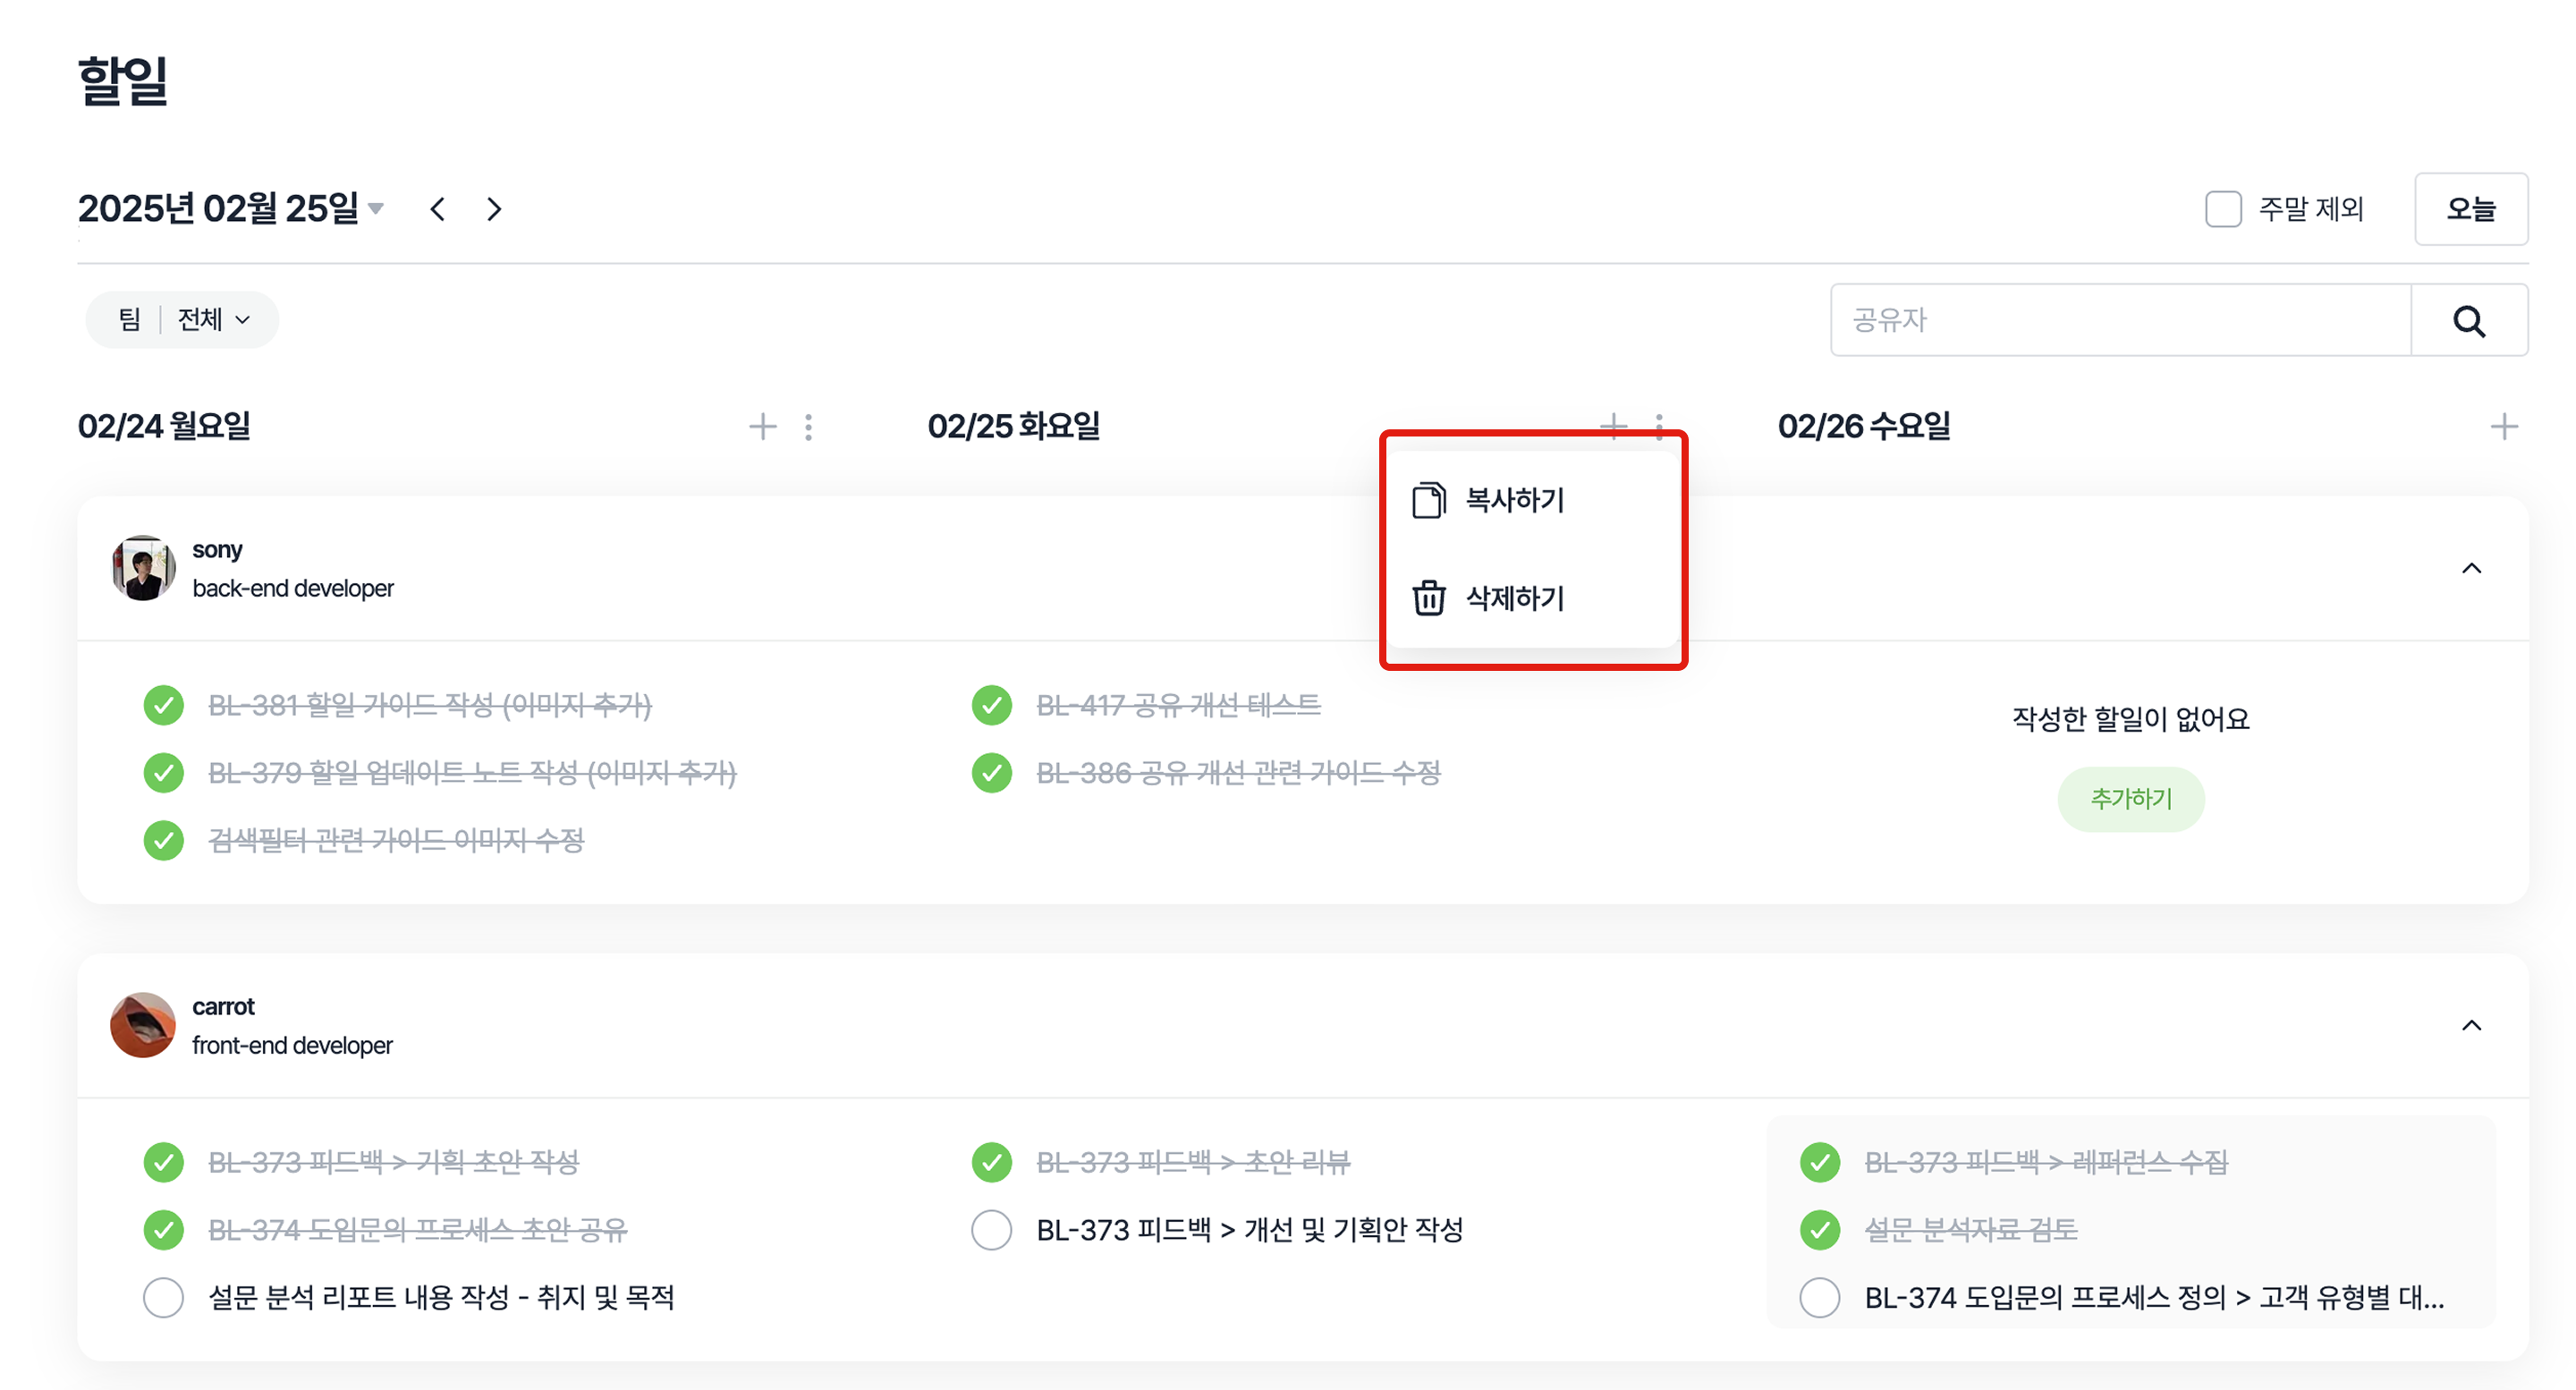Click carrot's profile avatar
This screenshot has height=1390, width=2576.
[143, 1025]
